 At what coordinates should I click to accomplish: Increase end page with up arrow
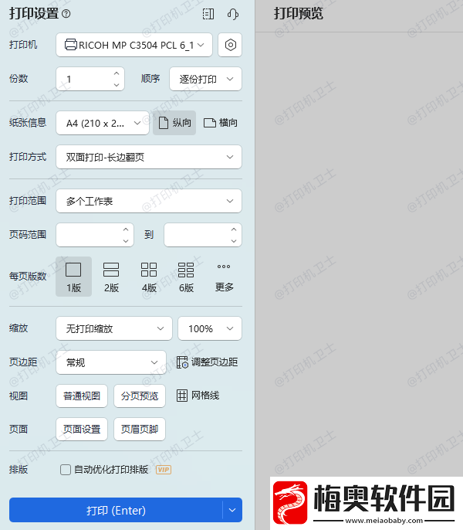[x=234, y=229]
